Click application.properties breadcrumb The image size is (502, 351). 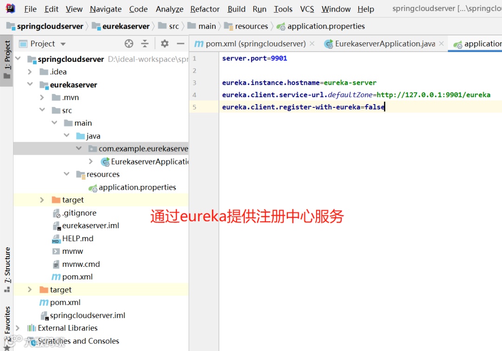pyautogui.click(x=320, y=26)
